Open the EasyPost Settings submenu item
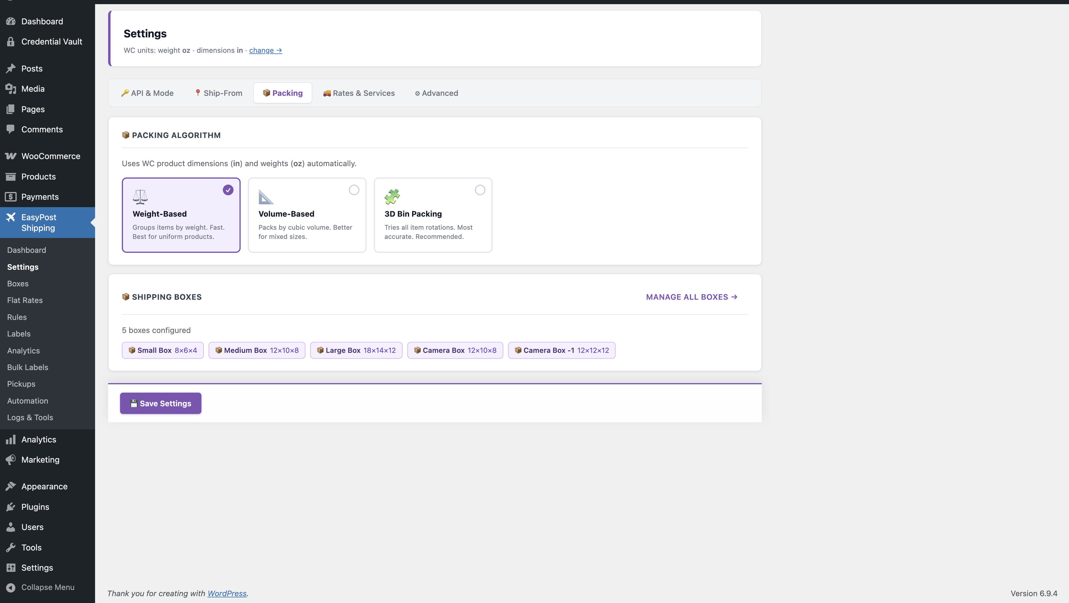This screenshot has height=603, width=1069. point(23,267)
